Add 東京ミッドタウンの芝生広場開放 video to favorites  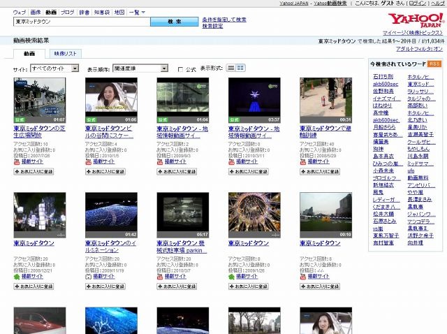(x=34, y=172)
